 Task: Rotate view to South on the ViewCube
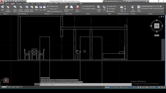pos(157,32)
